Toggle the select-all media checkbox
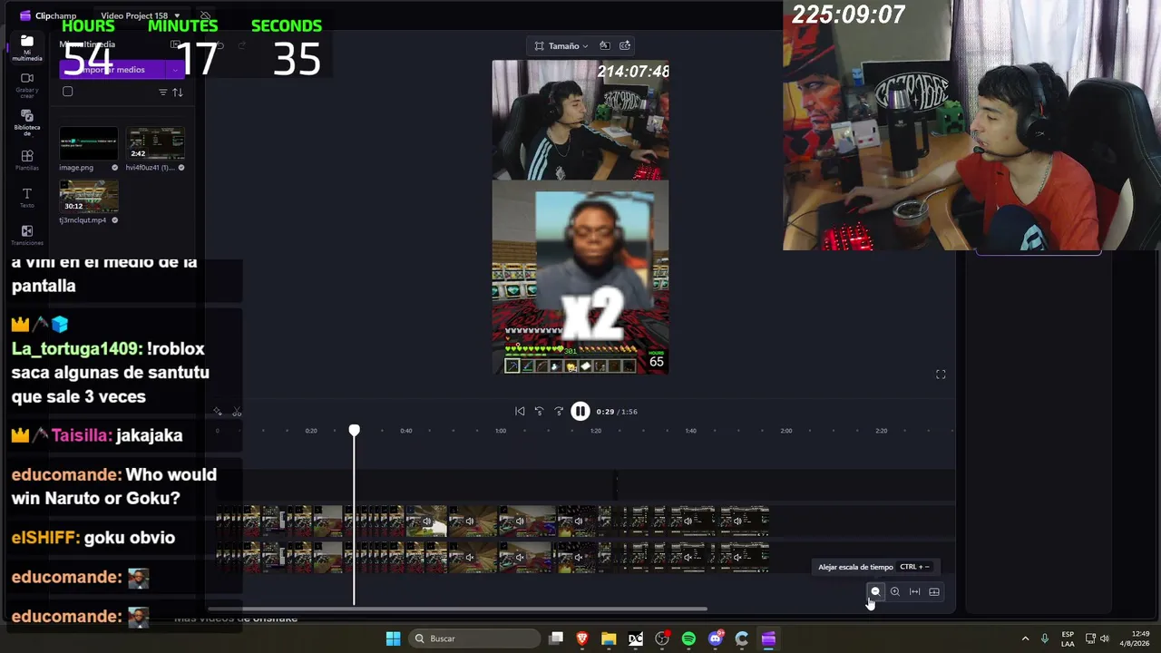 point(67,92)
